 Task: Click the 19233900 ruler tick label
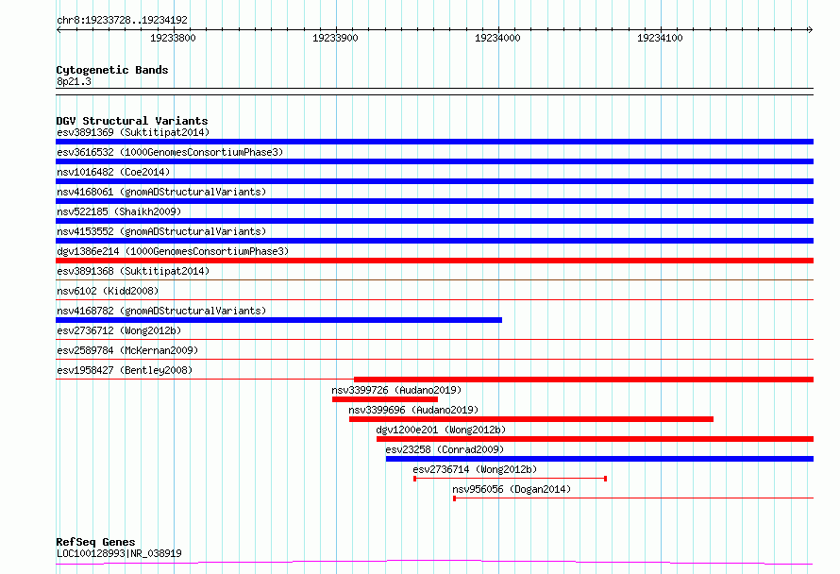click(x=335, y=38)
